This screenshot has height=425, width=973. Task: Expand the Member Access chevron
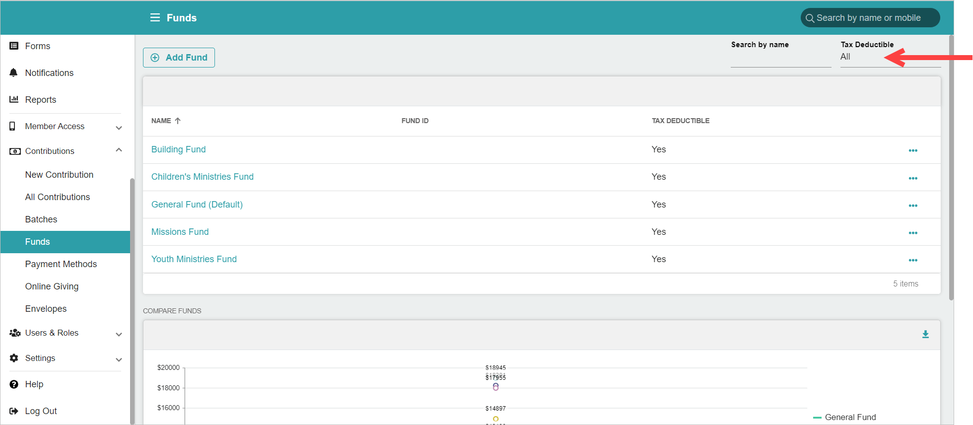119,128
